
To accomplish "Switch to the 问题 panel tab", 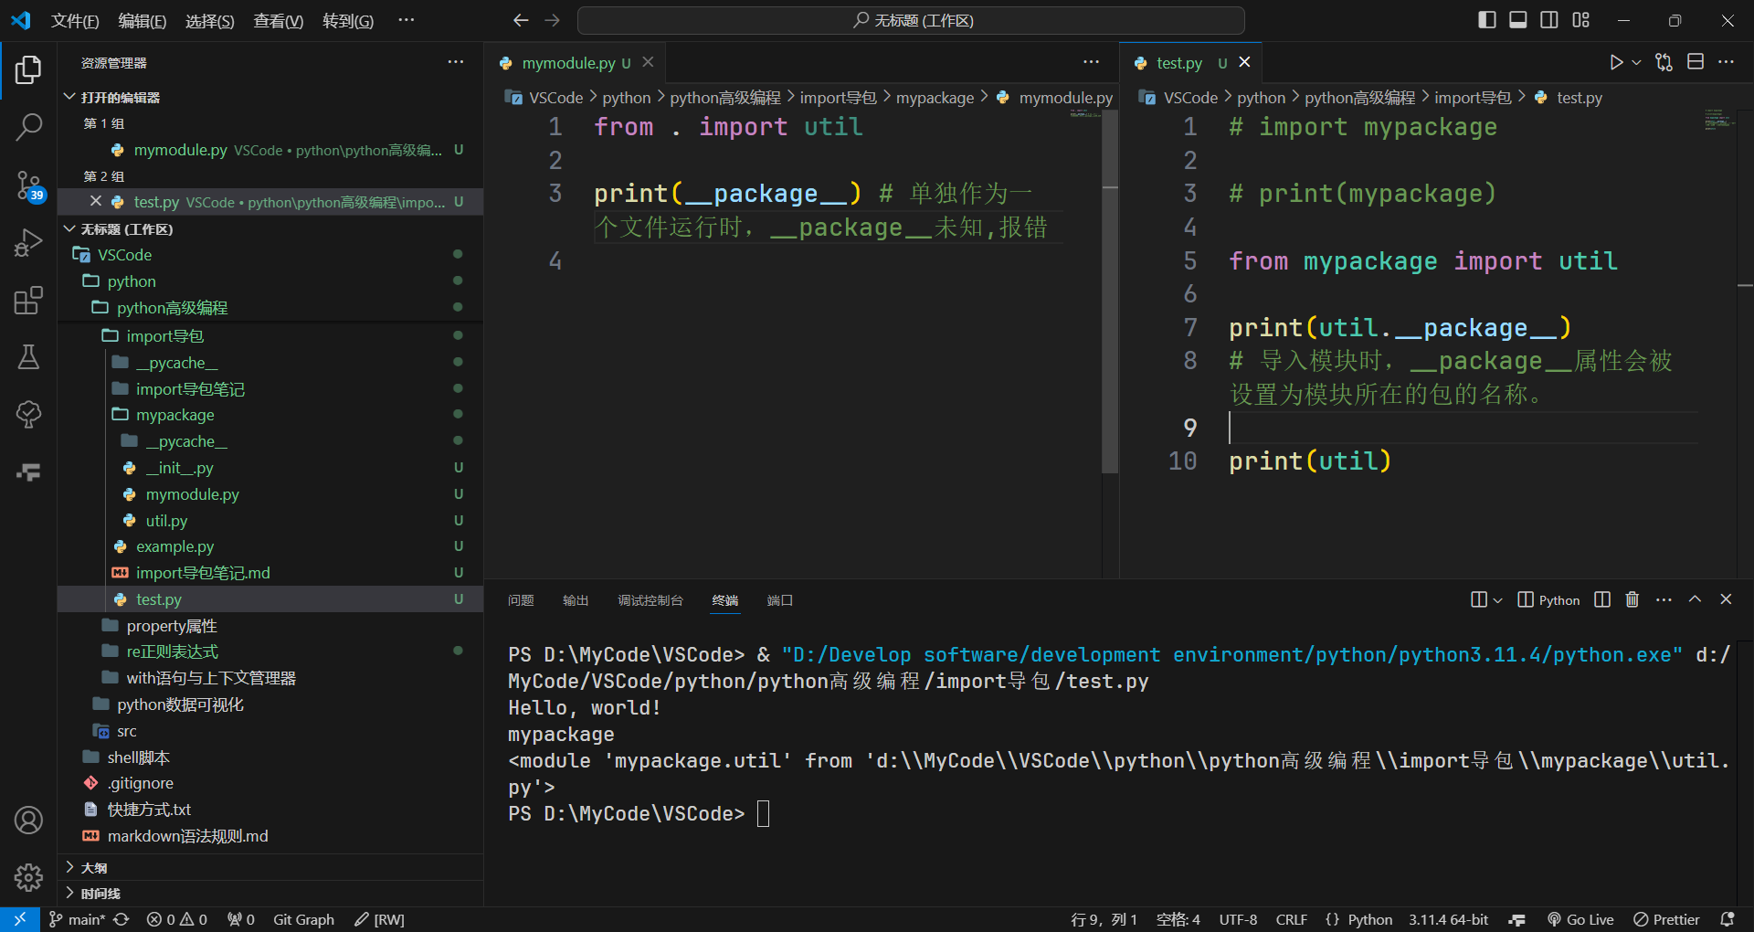I will click(x=521, y=600).
